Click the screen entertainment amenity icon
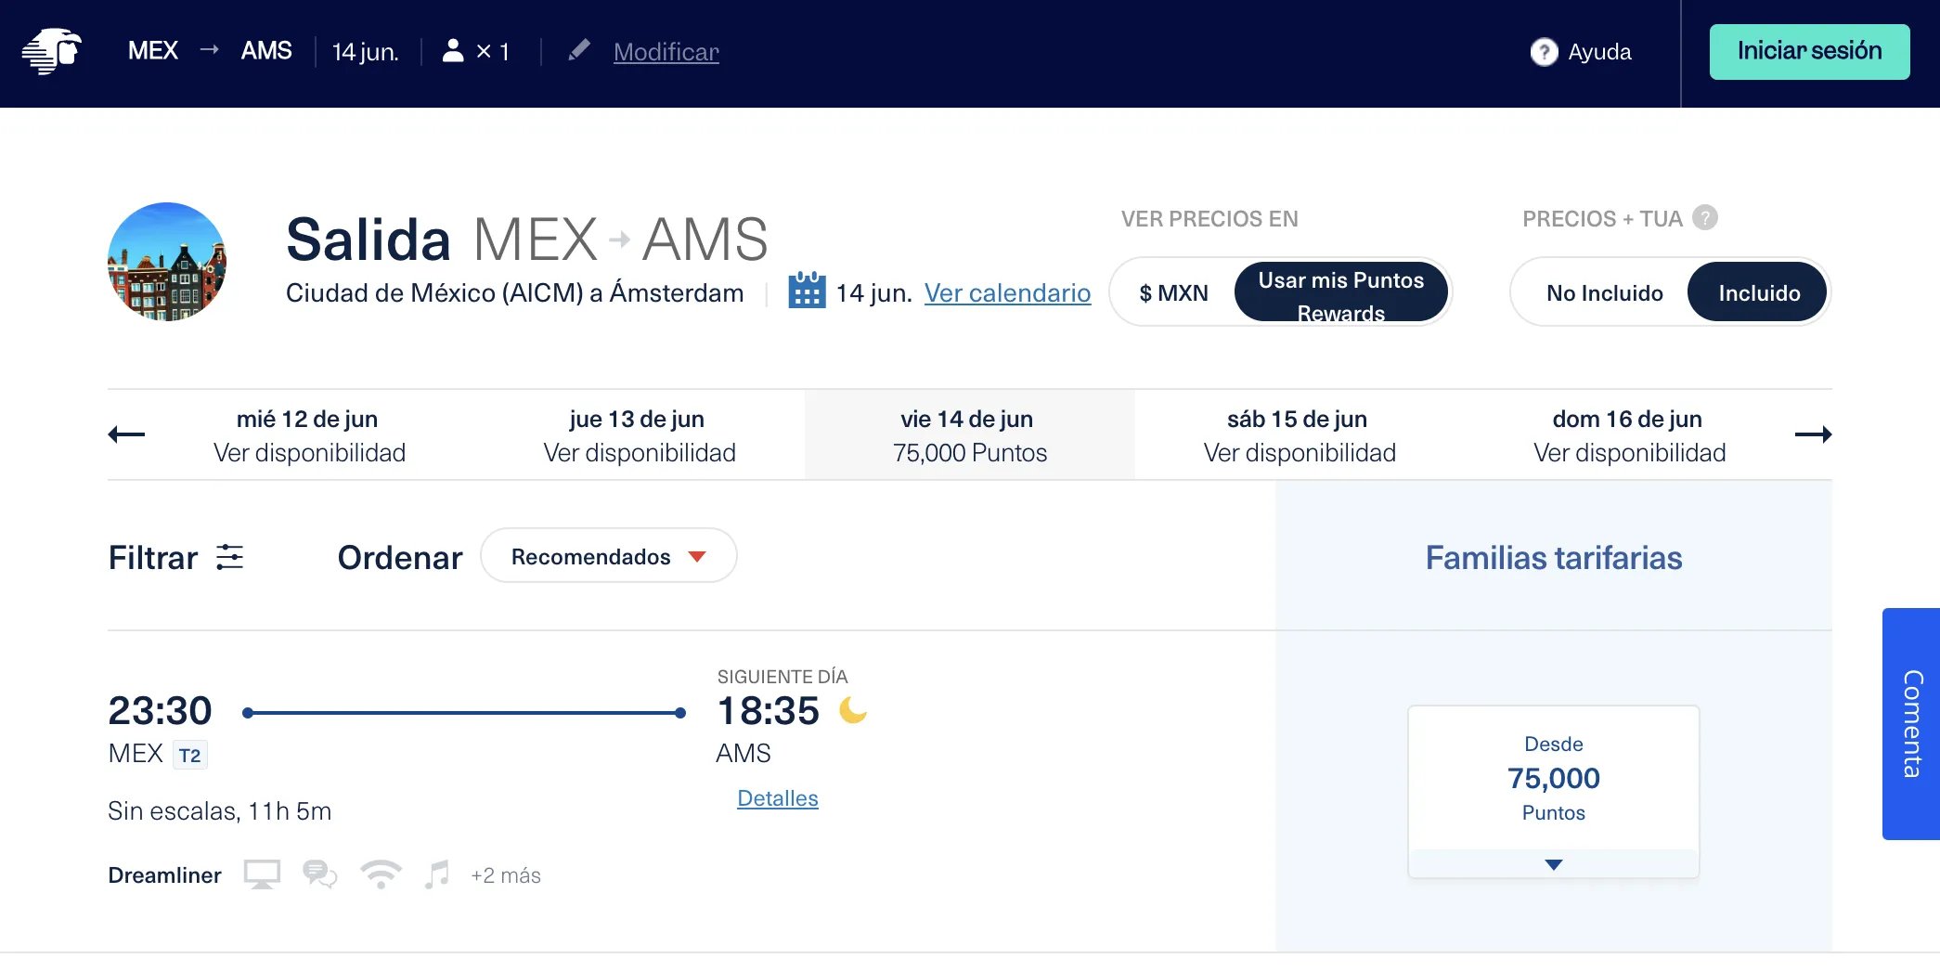The height and width of the screenshot is (971, 1940). coord(262,874)
